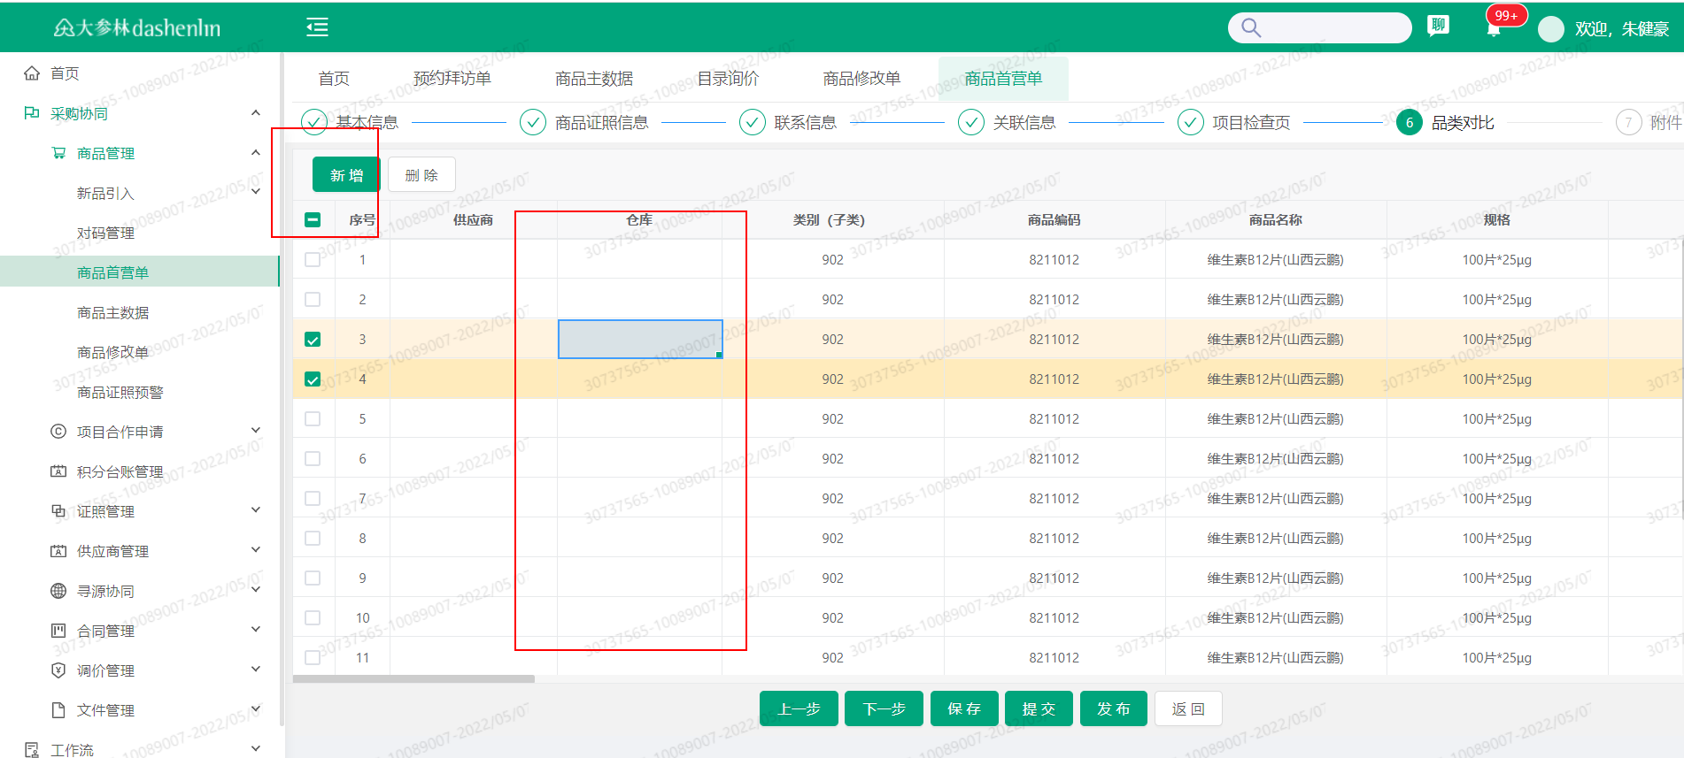Click the 采购协同 flag icon
Screen dimensions: 1684x758
coord(32,113)
